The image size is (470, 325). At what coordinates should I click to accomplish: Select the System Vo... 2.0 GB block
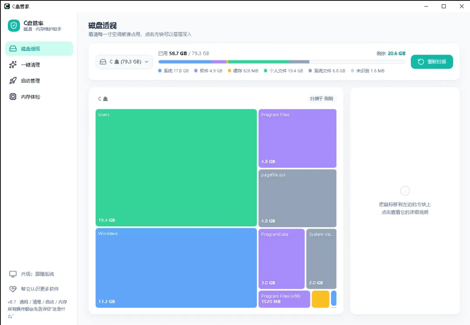pos(321,259)
